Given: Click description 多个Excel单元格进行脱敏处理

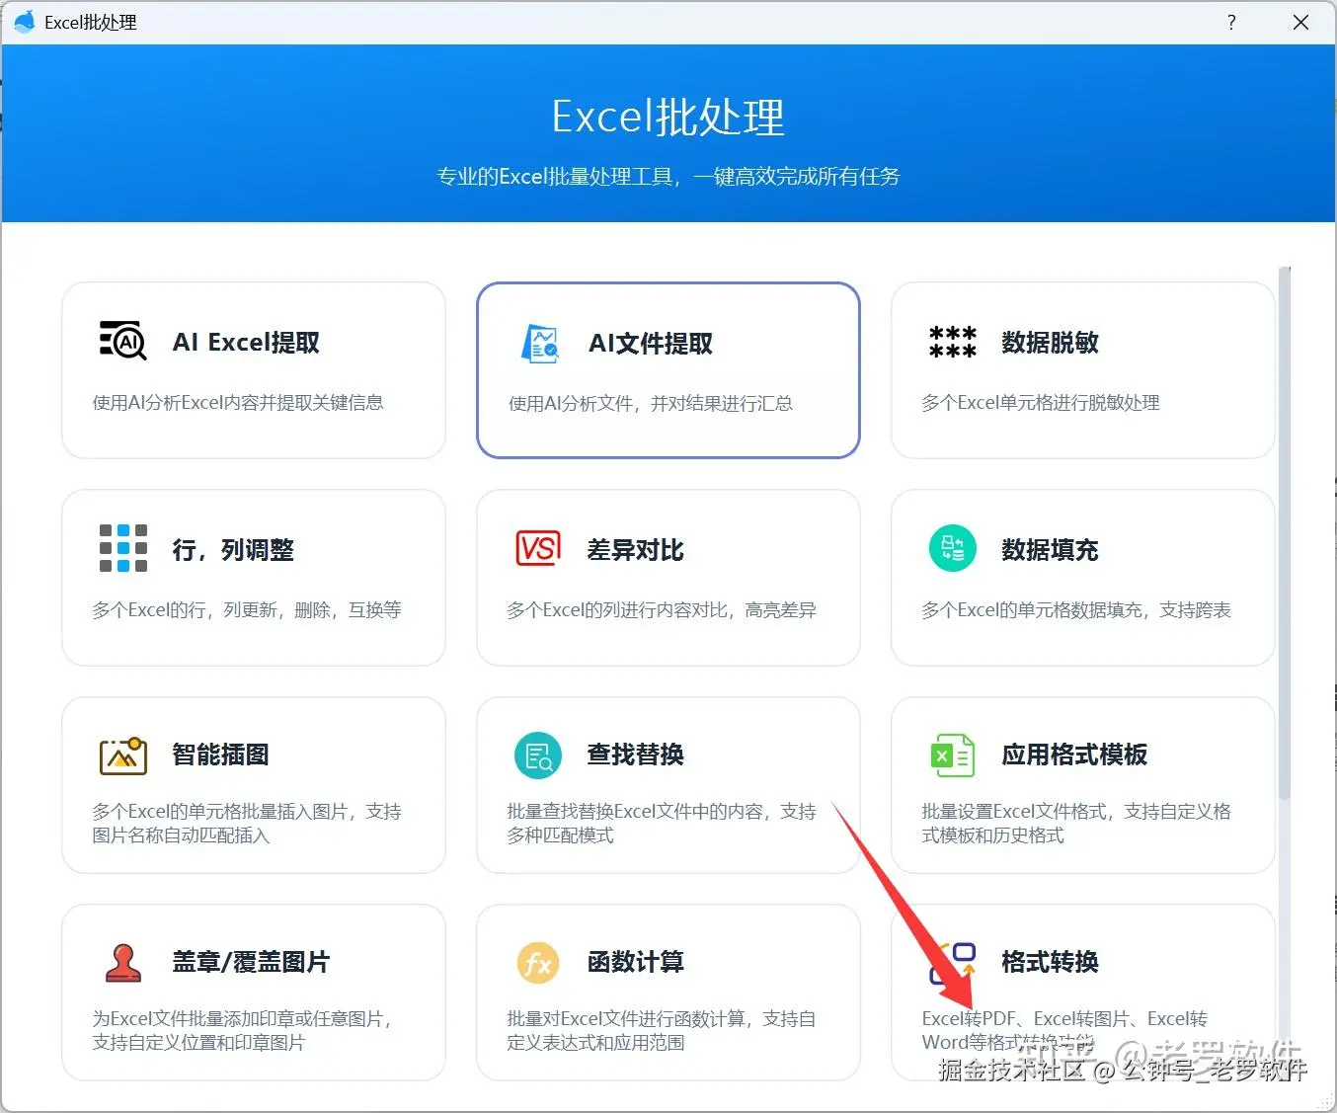Looking at the screenshot, I should point(1041,402).
